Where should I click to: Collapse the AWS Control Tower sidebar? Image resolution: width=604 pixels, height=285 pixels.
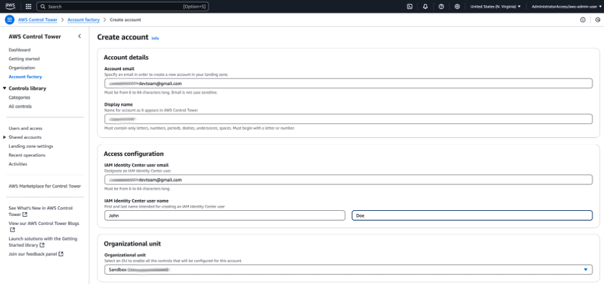[x=79, y=36]
